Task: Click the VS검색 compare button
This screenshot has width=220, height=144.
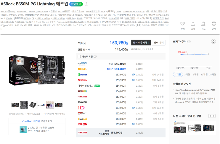Action: (76, 4)
